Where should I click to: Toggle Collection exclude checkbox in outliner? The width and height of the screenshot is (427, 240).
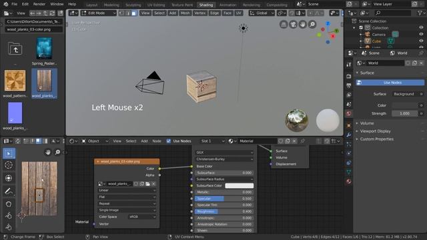(361, 28)
